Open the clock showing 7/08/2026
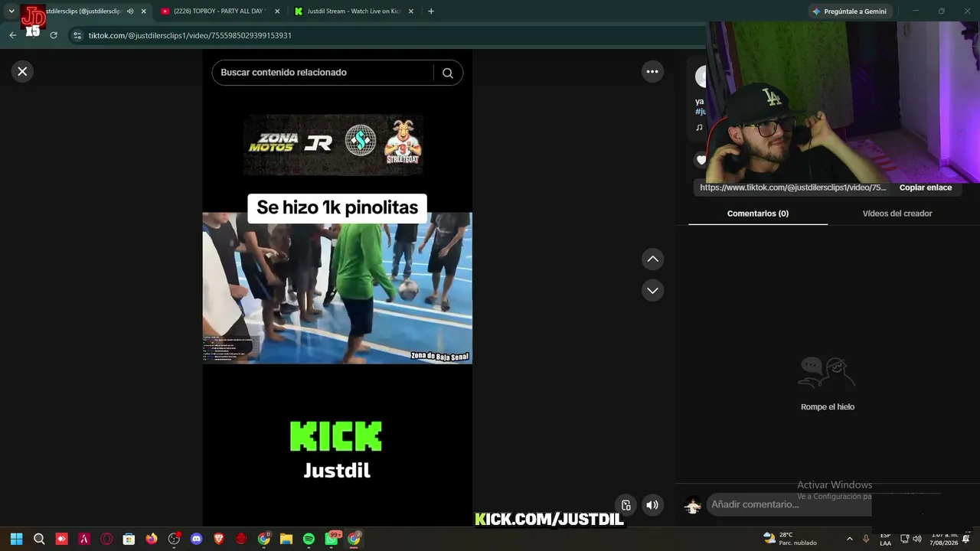The image size is (980, 551). coord(943,539)
